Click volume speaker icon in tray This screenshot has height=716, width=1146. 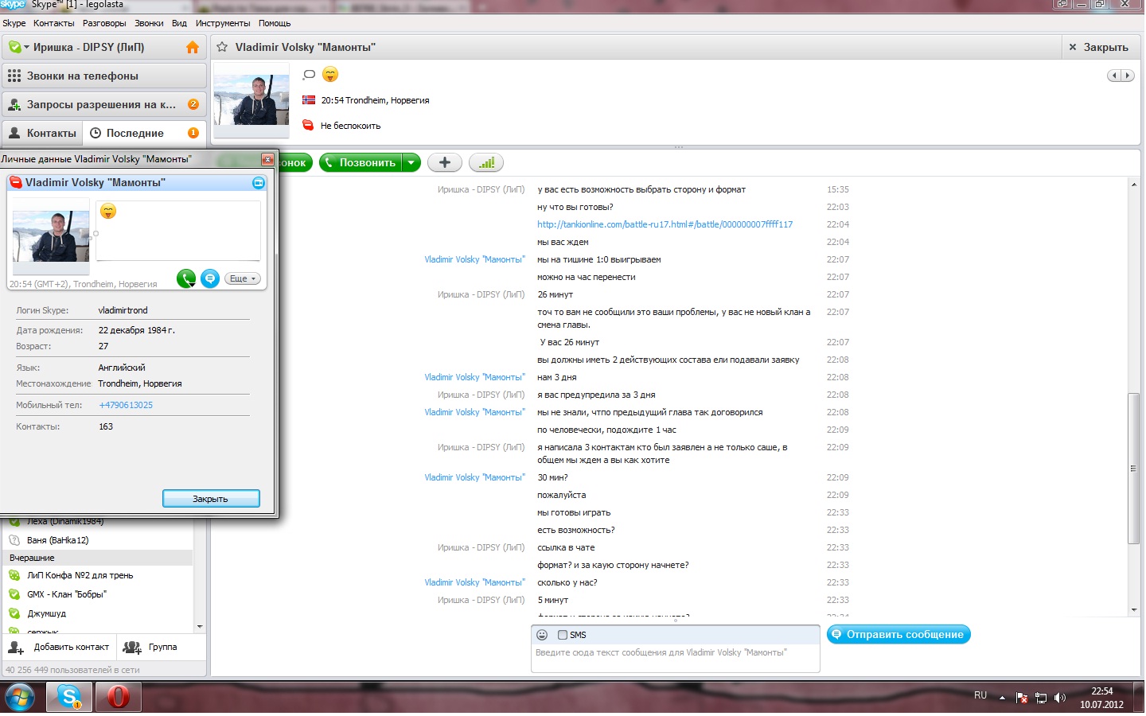tap(1060, 698)
